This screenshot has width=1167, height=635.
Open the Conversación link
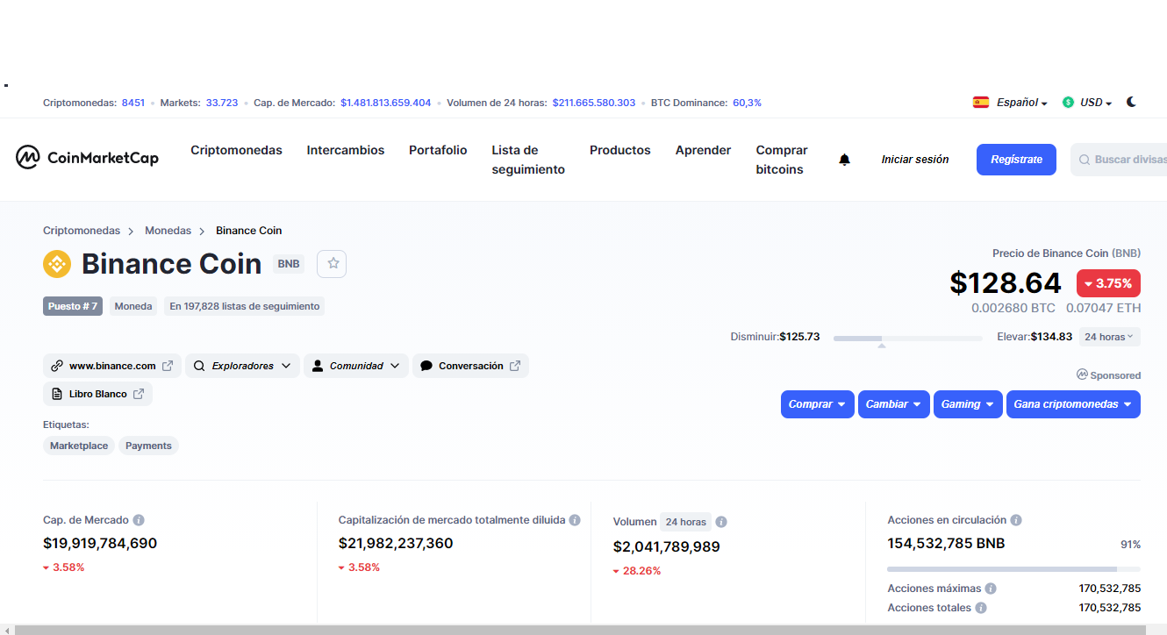pos(470,366)
